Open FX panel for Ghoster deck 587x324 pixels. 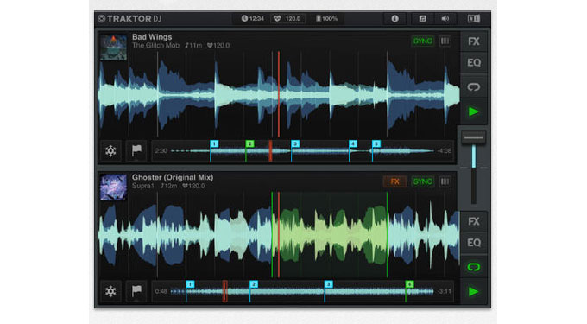(474, 221)
